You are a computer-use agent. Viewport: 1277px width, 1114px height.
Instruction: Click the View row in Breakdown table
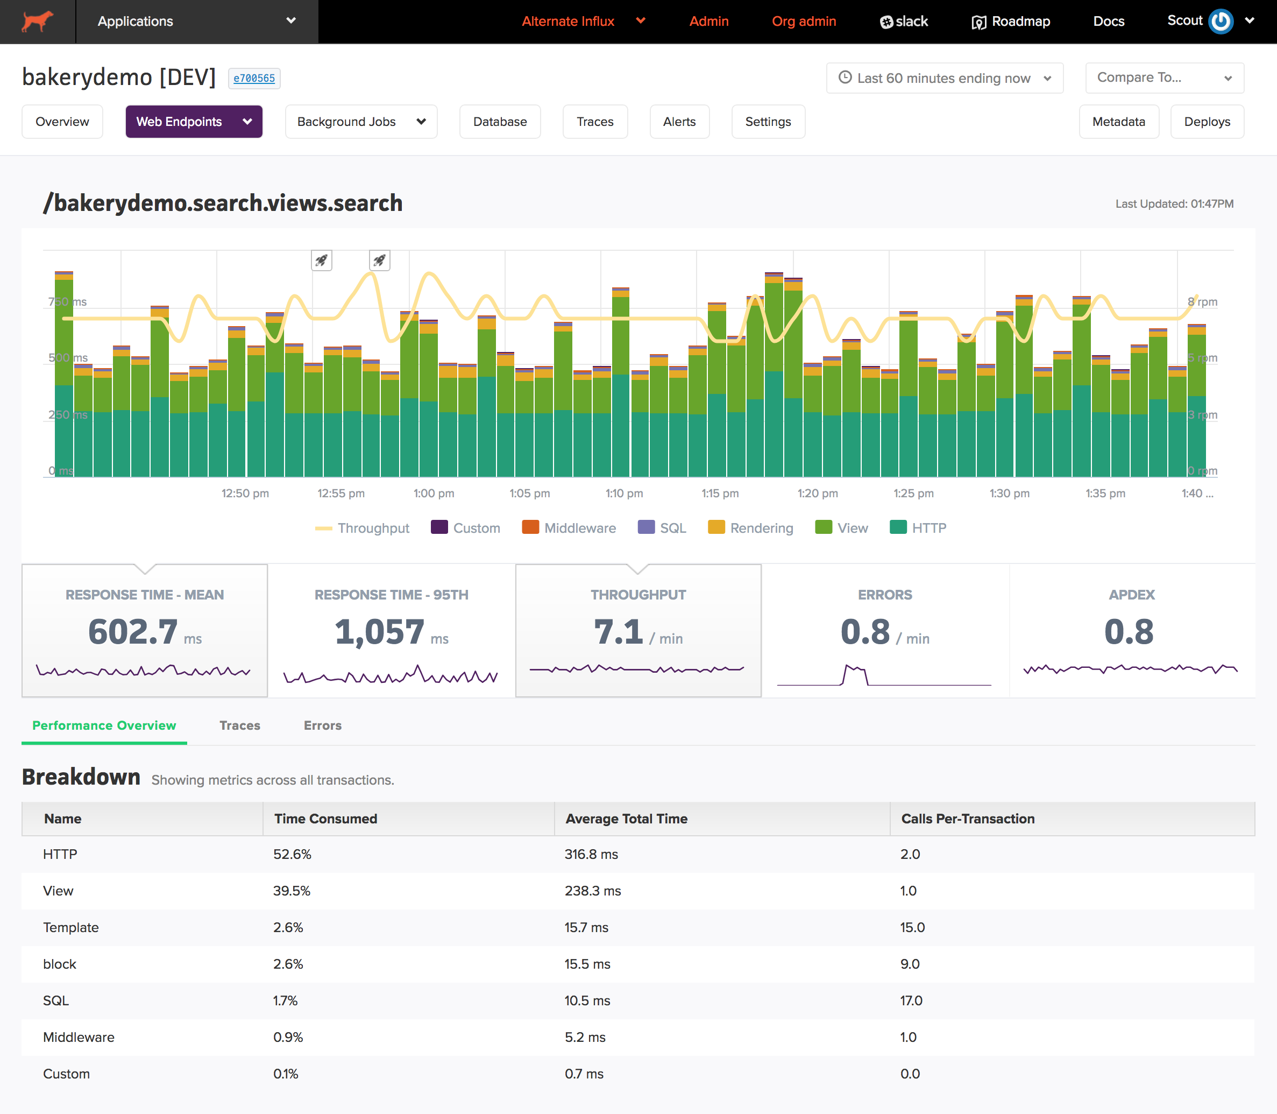pos(638,891)
